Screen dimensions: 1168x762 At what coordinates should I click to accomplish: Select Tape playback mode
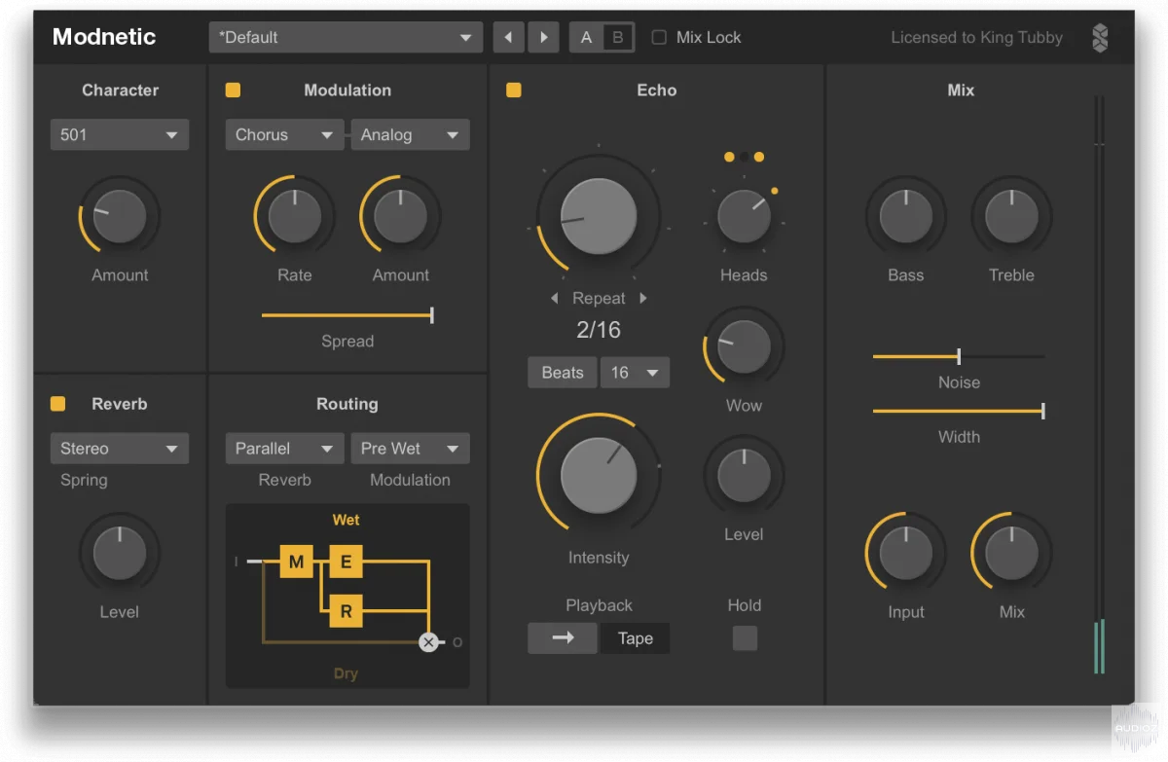click(636, 638)
